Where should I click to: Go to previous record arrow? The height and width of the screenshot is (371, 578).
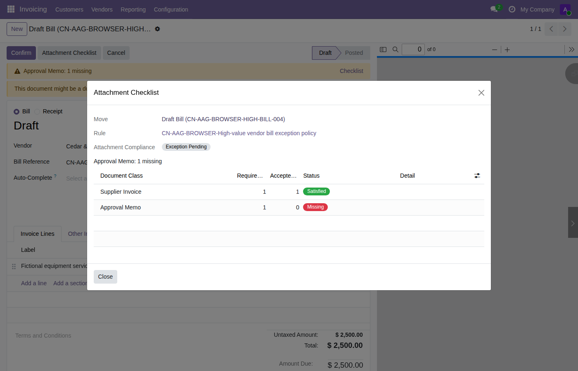coord(551,29)
